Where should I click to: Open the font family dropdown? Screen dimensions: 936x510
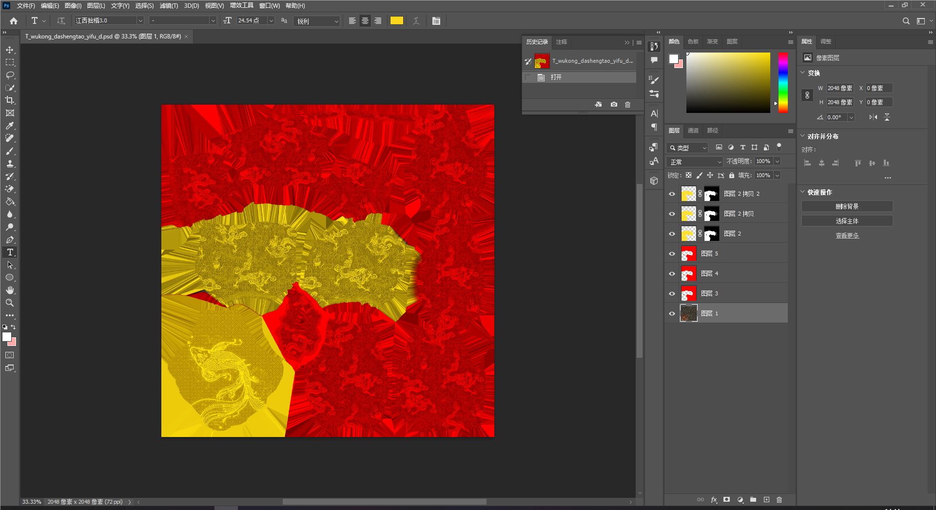[x=140, y=20]
